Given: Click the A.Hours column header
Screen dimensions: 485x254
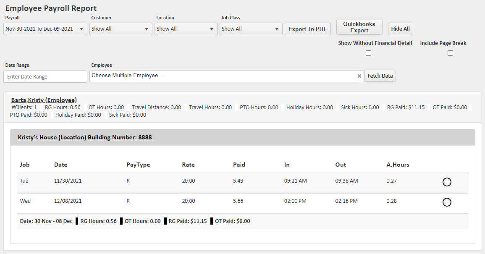Looking at the screenshot, I should point(398,165).
